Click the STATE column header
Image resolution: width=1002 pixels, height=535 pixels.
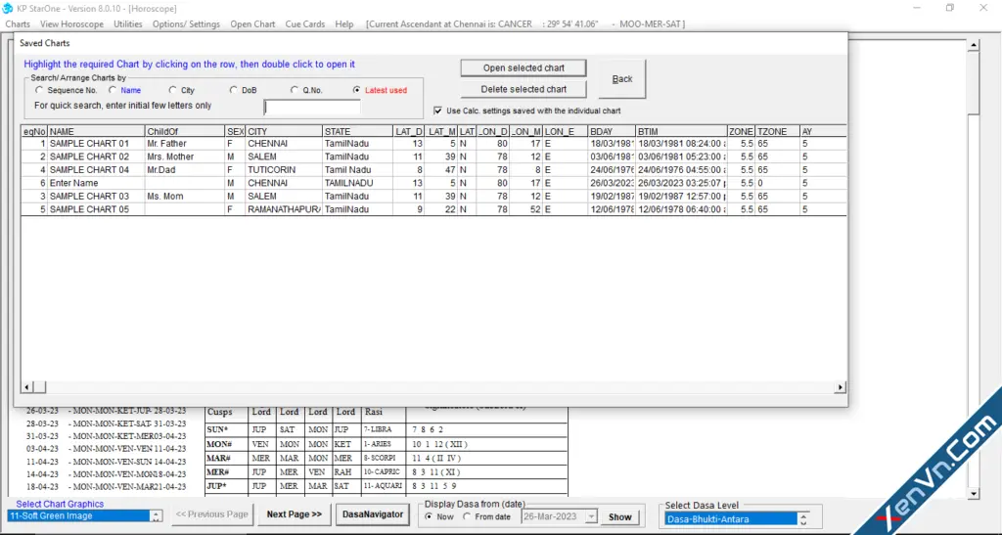[x=357, y=131]
